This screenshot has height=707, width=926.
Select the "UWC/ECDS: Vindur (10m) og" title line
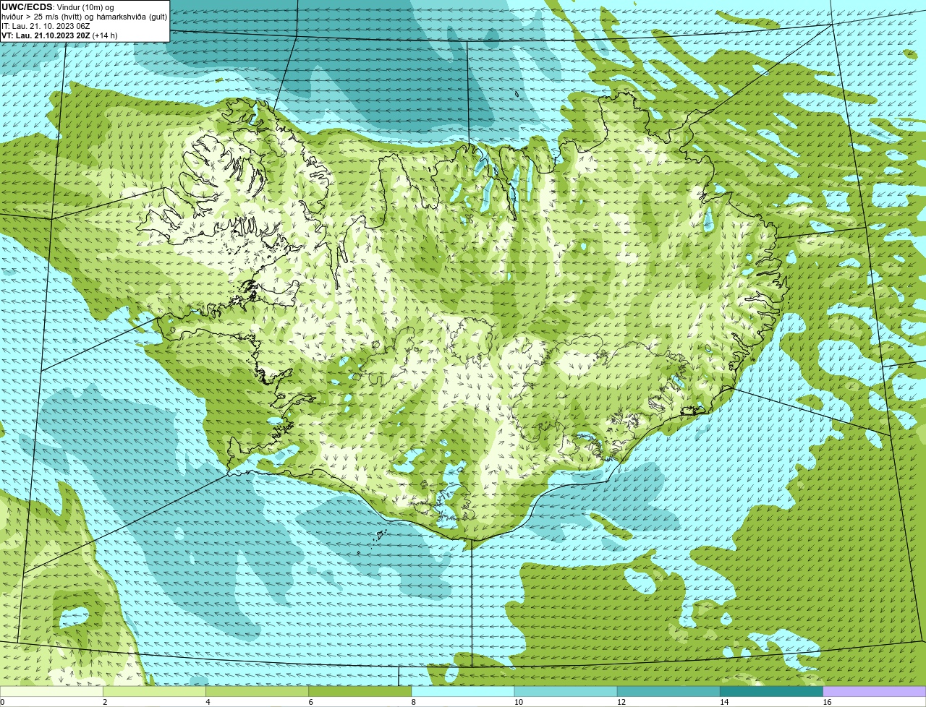click(58, 7)
